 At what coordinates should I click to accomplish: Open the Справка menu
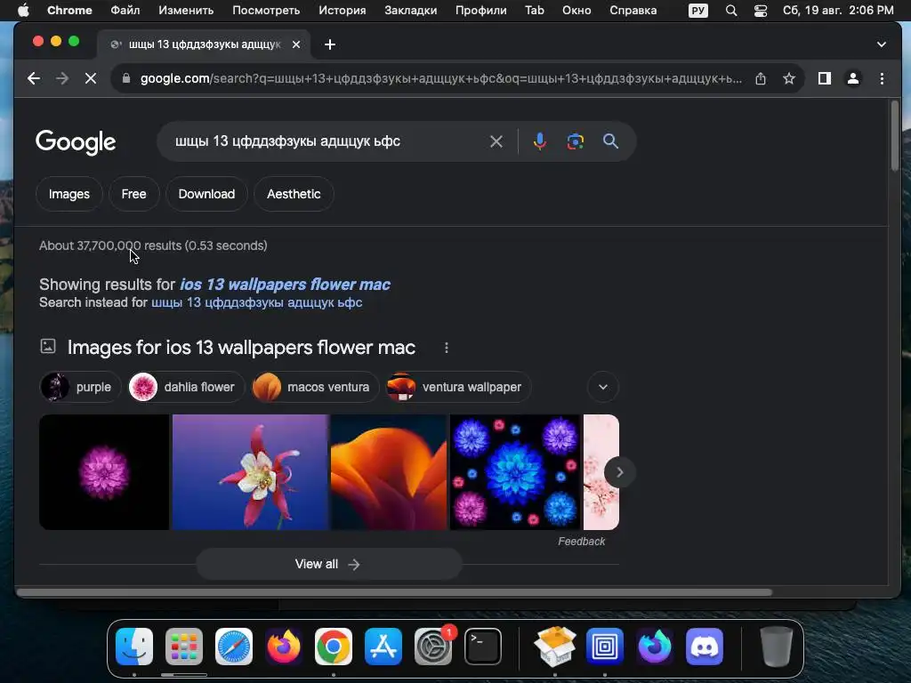(633, 11)
